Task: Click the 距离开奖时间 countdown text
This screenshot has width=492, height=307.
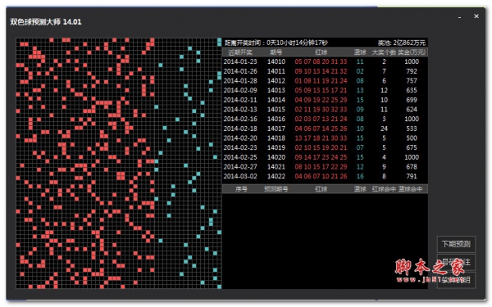Action: [276, 43]
